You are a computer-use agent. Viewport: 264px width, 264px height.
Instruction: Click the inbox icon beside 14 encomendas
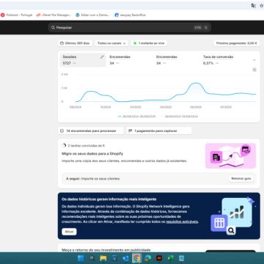[62, 131]
